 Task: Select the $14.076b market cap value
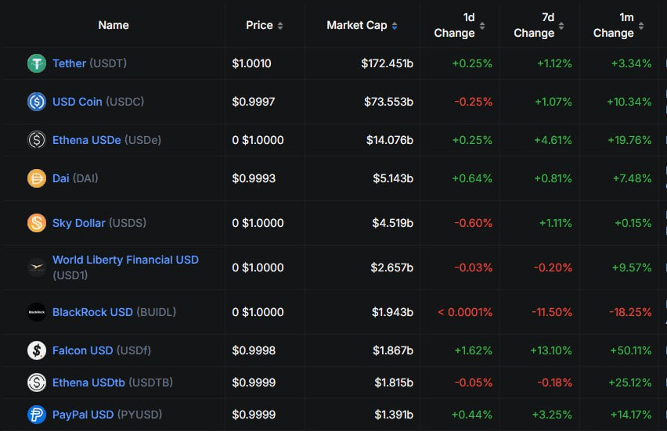[390, 140]
